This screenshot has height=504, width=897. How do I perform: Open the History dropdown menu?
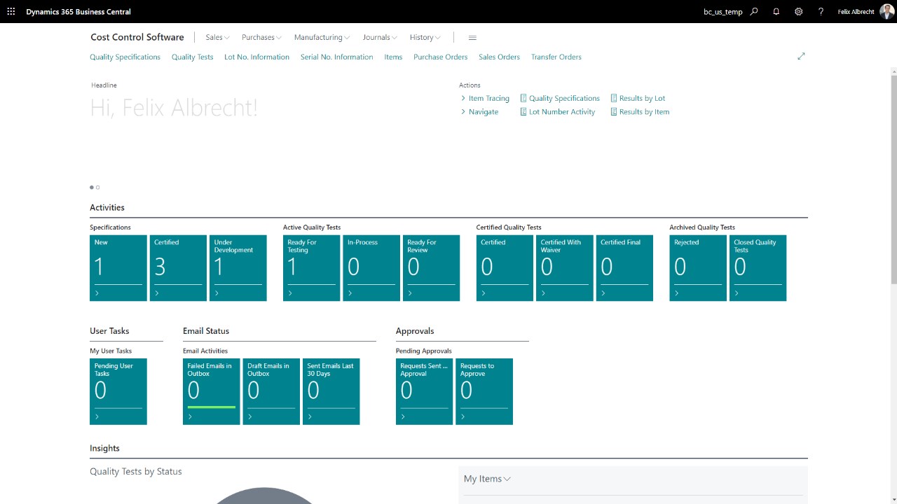[x=425, y=38]
